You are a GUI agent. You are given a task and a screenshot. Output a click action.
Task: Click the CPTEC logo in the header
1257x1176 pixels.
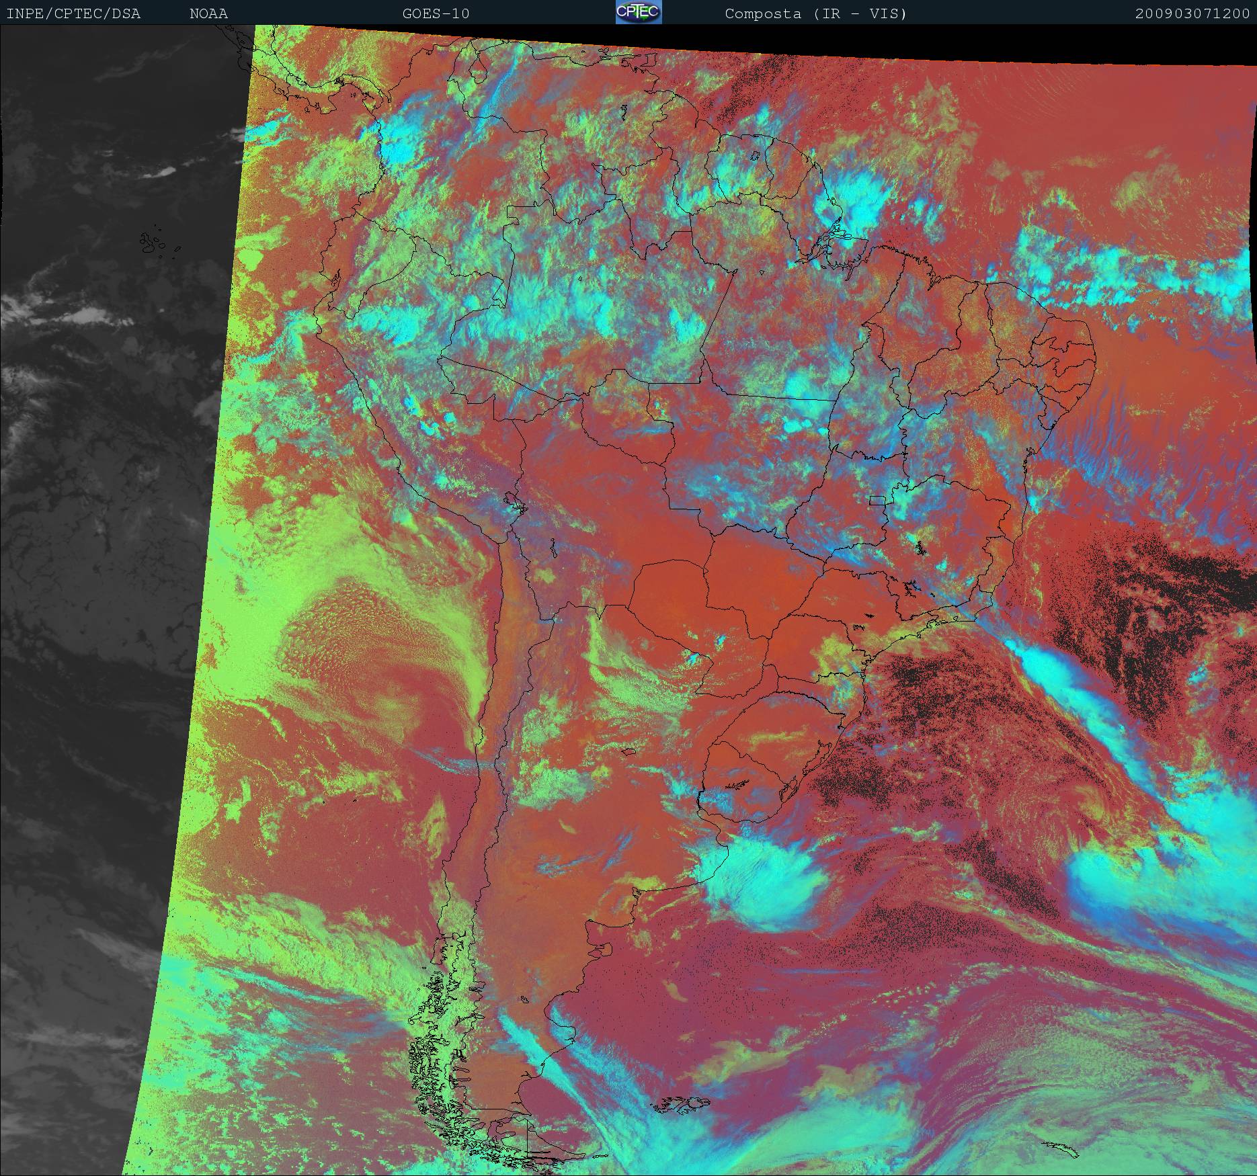pyautogui.click(x=639, y=12)
